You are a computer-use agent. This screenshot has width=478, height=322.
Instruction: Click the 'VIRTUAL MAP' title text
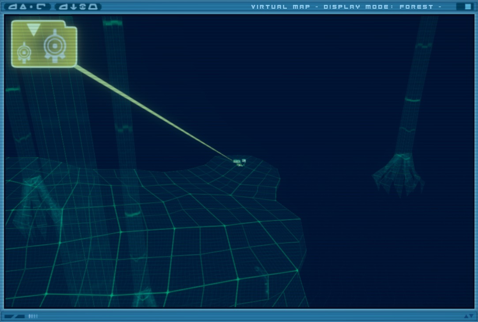point(280,7)
